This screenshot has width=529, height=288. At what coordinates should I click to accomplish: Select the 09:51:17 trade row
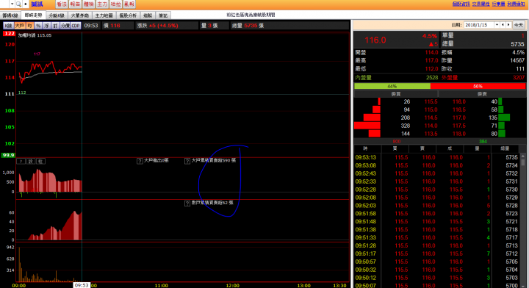(436, 253)
